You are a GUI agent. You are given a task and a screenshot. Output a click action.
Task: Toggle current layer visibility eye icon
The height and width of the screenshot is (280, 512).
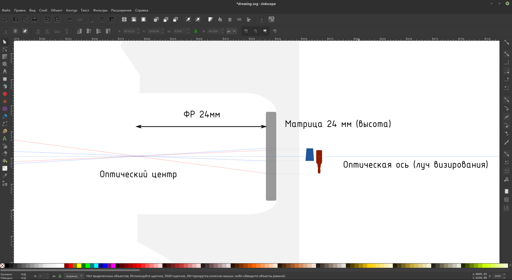(54, 276)
